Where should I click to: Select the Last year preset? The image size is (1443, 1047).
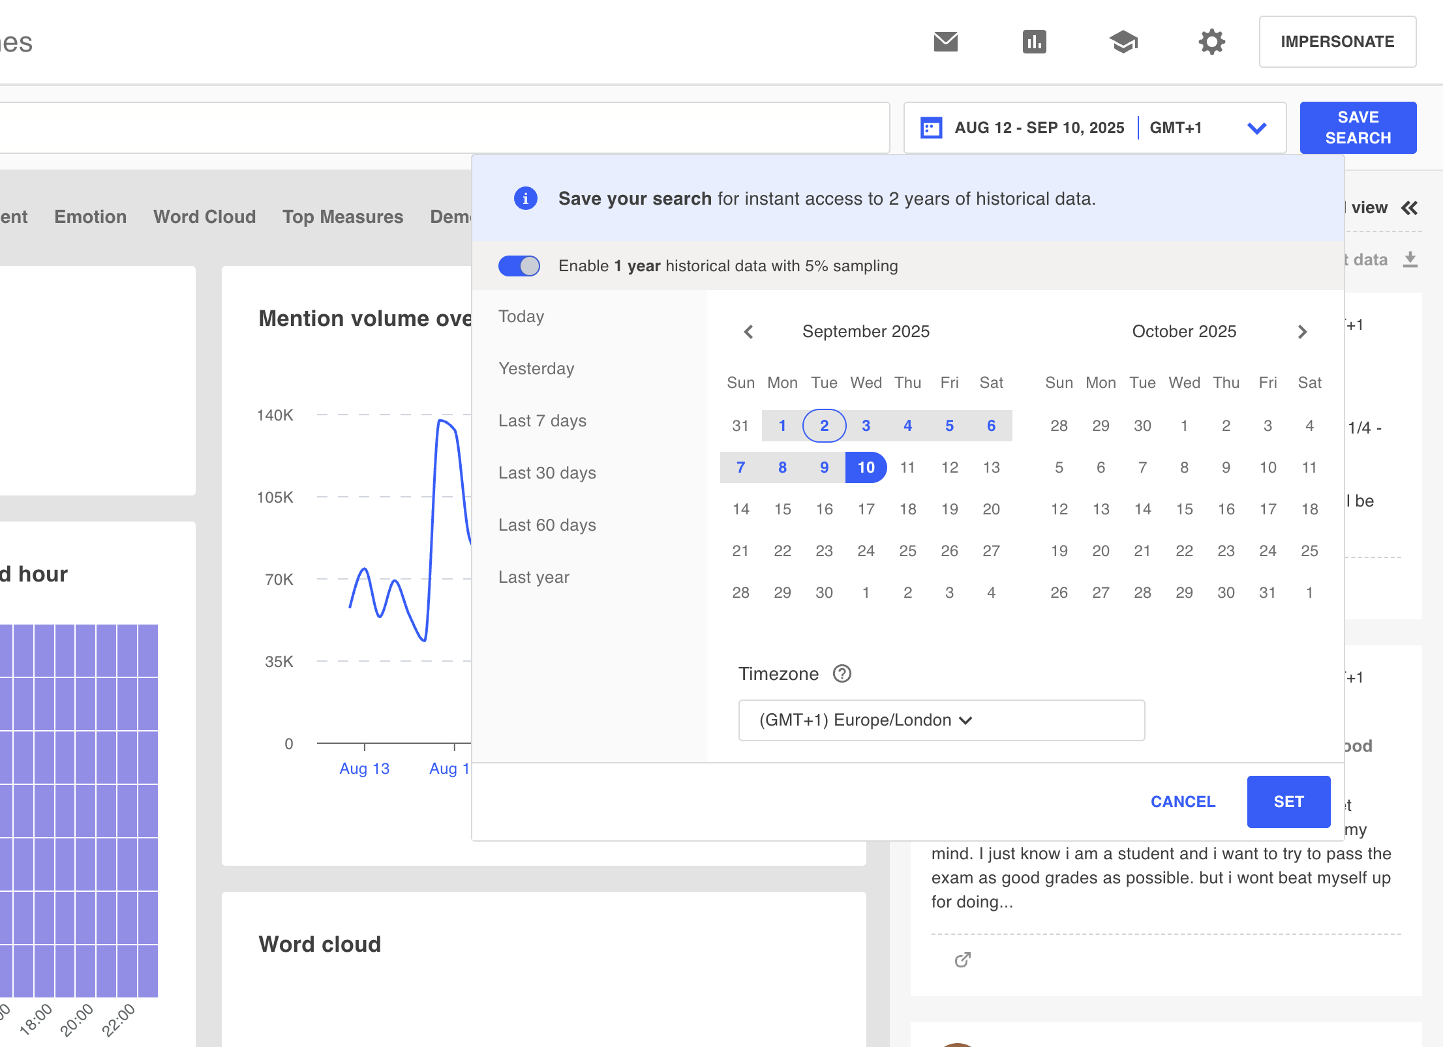tap(534, 577)
